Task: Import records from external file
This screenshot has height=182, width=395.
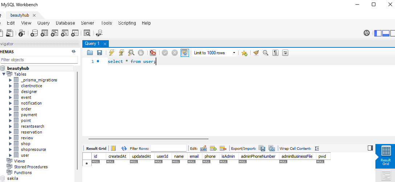Action: click(x=271, y=148)
